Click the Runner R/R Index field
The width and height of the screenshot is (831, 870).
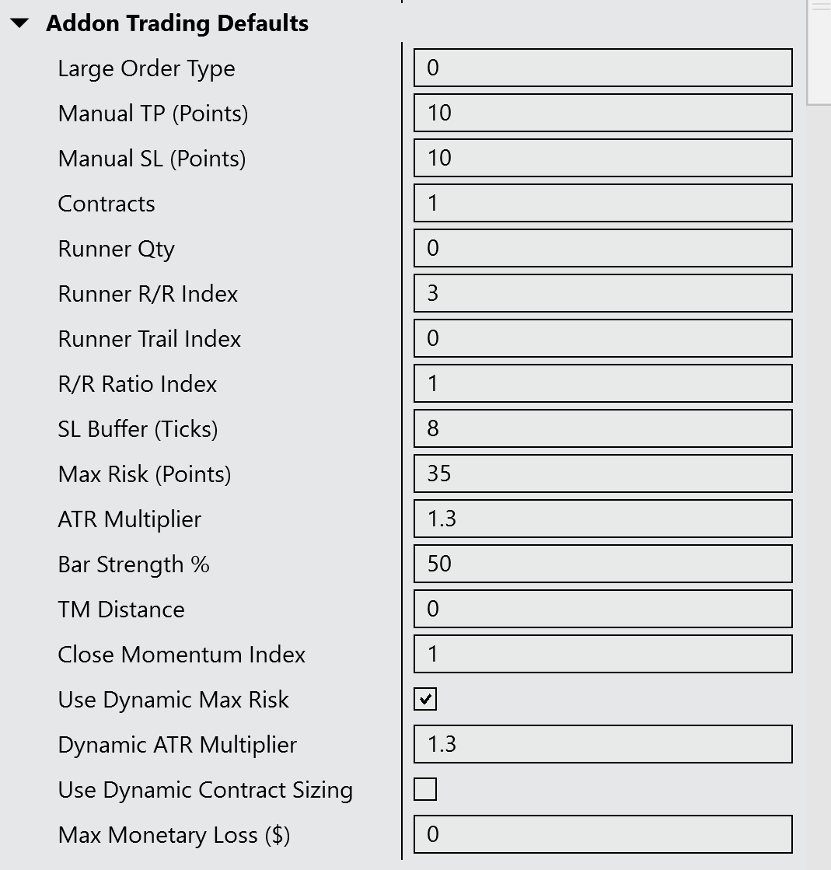[x=602, y=294]
